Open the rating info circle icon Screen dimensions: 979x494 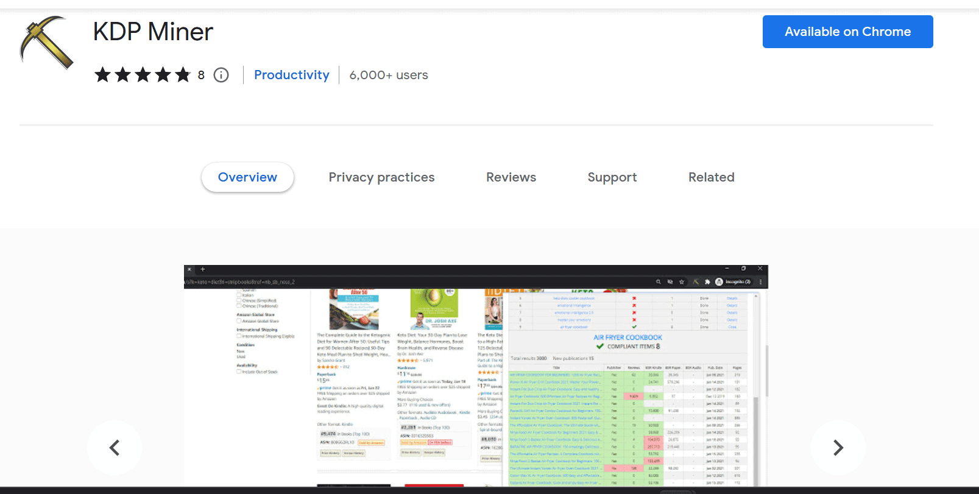(221, 75)
